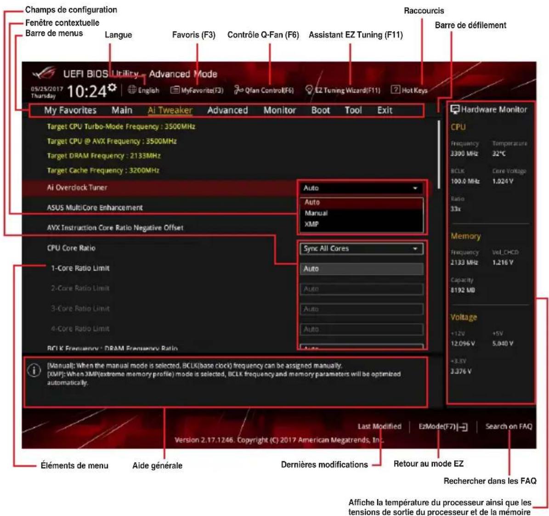Click the Hardware Monitor screen icon
Viewport: 549px width, 516px height.
coord(455,109)
